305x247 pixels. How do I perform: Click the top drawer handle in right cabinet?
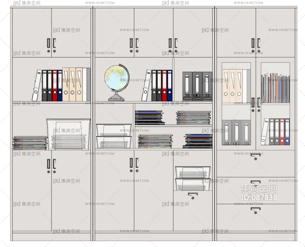click(255, 156)
